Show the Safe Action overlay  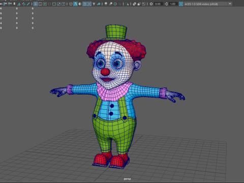(58, 4)
